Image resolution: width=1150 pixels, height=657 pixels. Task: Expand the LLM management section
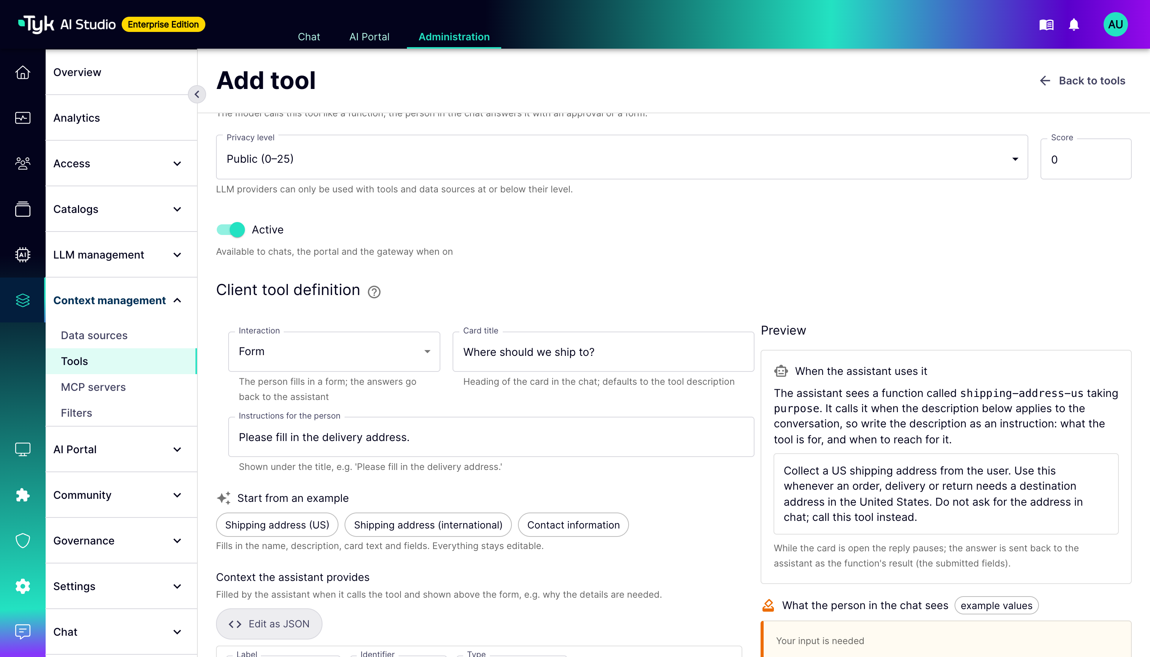point(121,254)
